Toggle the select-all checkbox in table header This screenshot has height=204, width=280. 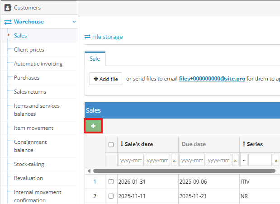[x=111, y=145]
